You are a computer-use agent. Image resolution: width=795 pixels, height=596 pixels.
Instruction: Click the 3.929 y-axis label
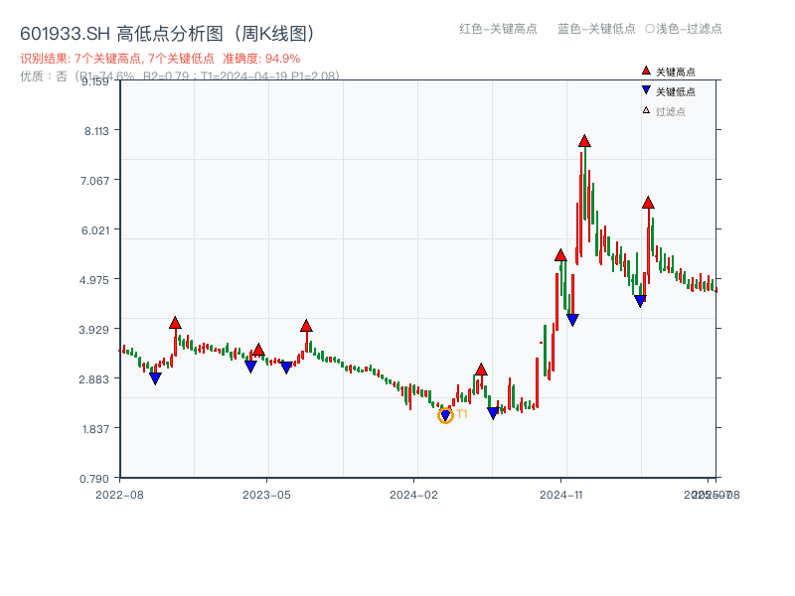(93, 330)
